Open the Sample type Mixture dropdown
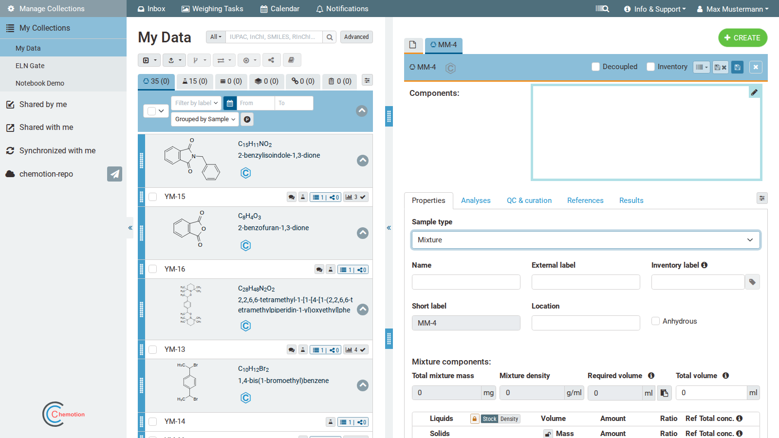 tap(586, 240)
